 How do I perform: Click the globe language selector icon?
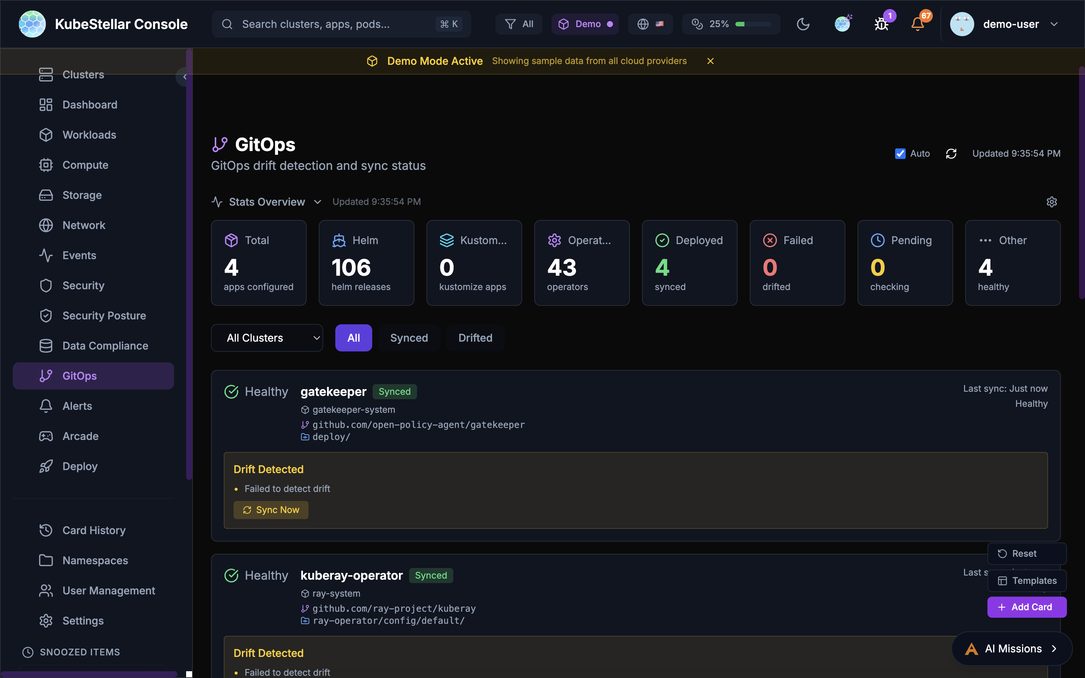click(642, 24)
